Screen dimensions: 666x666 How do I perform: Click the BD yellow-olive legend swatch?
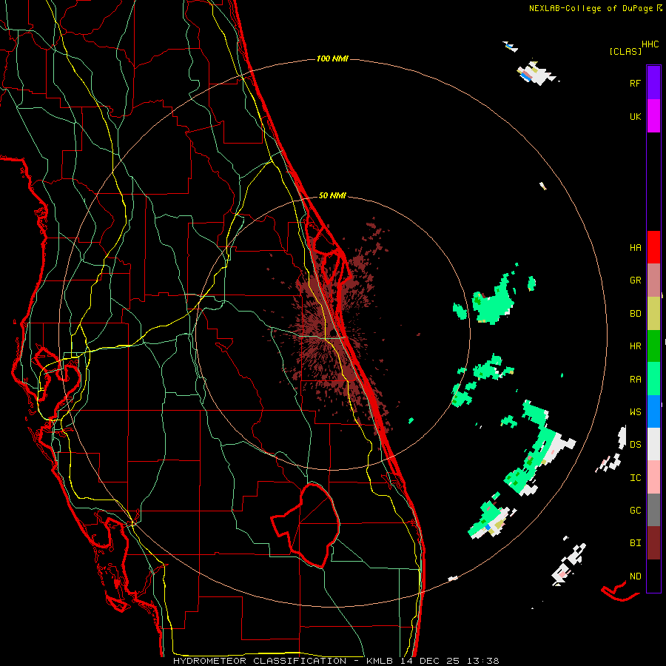tap(653, 313)
